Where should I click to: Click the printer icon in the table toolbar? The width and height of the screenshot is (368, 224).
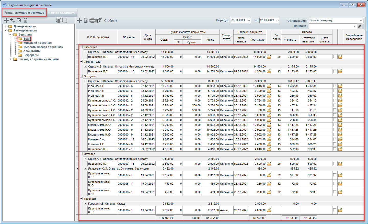pyautogui.click(x=92, y=20)
